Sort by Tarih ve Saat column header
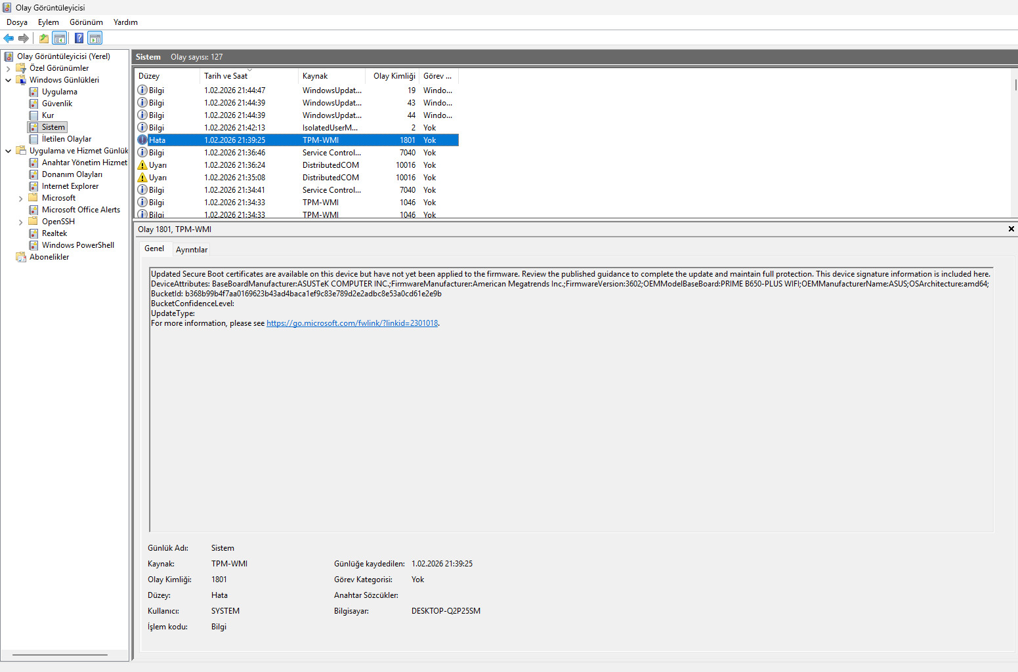 (x=249, y=76)
